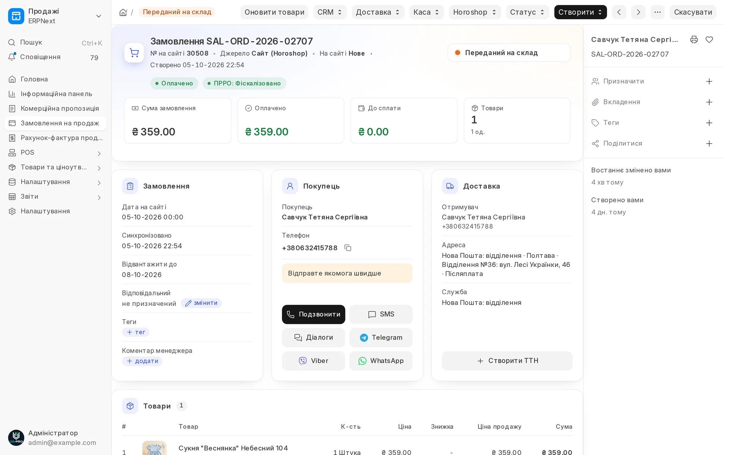Open SMS message button

coord(381,314)
